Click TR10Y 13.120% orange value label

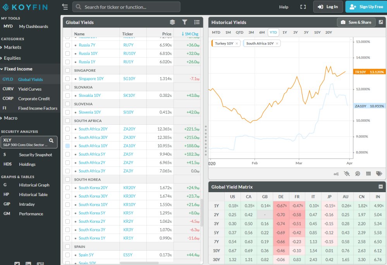point(369,72)
